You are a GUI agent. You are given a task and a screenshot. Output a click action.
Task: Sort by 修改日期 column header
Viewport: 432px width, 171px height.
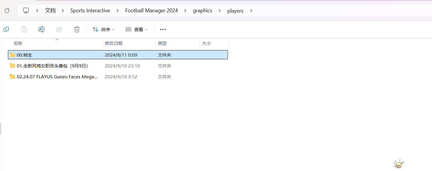click(x=114, y=43)
